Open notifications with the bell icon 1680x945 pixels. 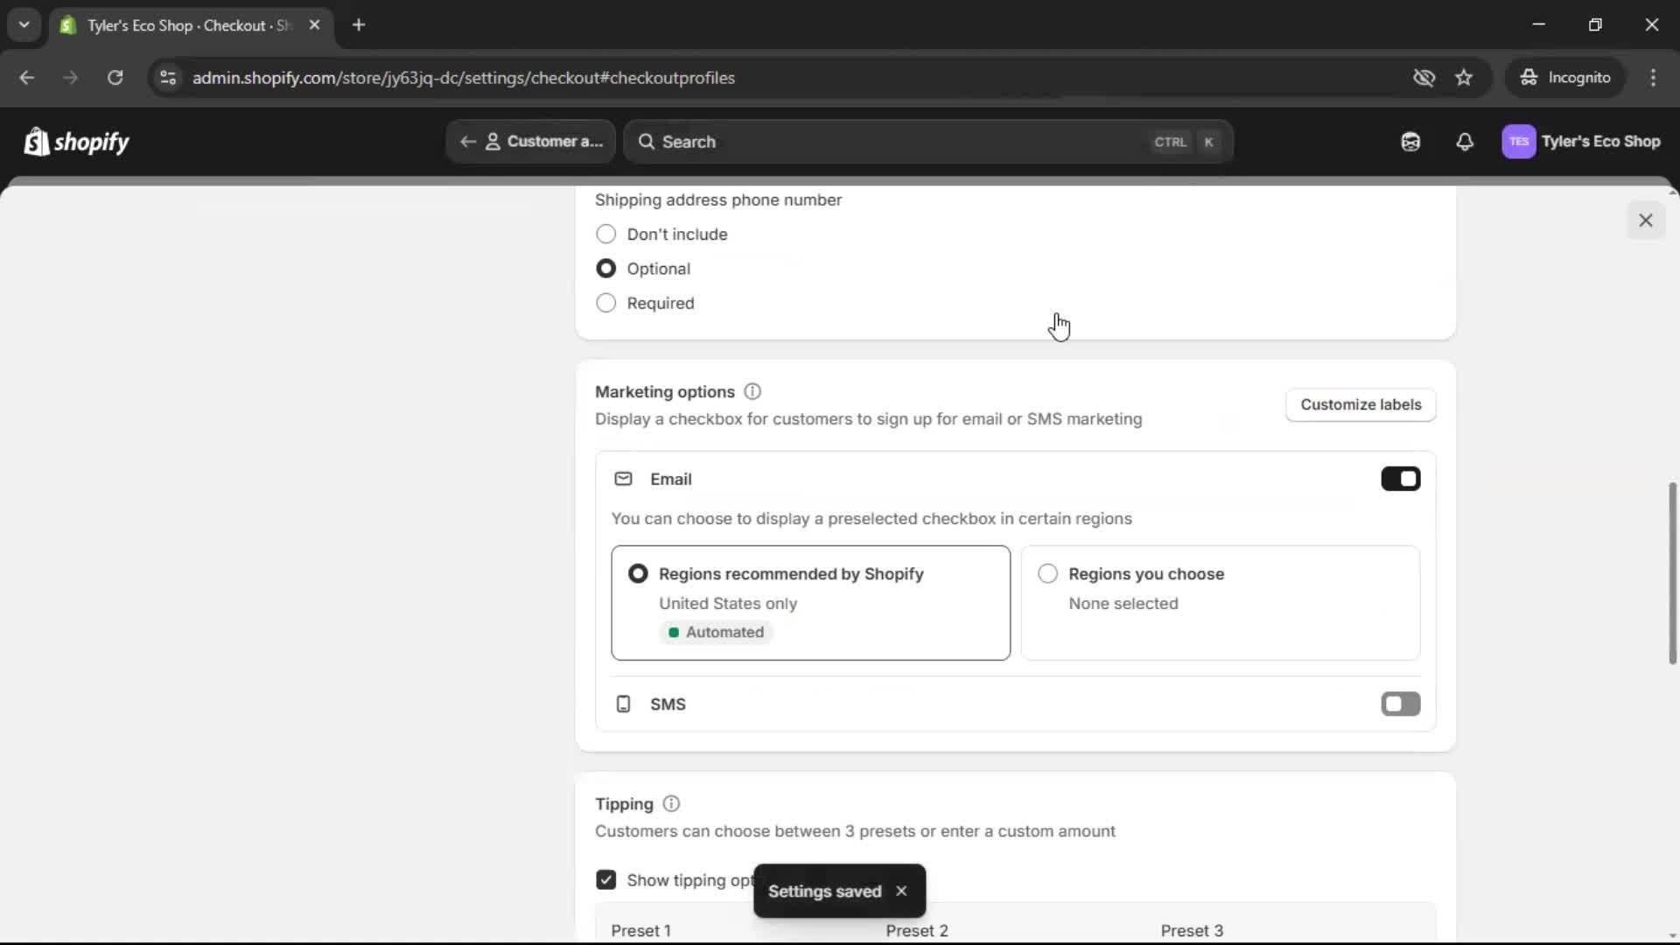1465,141
